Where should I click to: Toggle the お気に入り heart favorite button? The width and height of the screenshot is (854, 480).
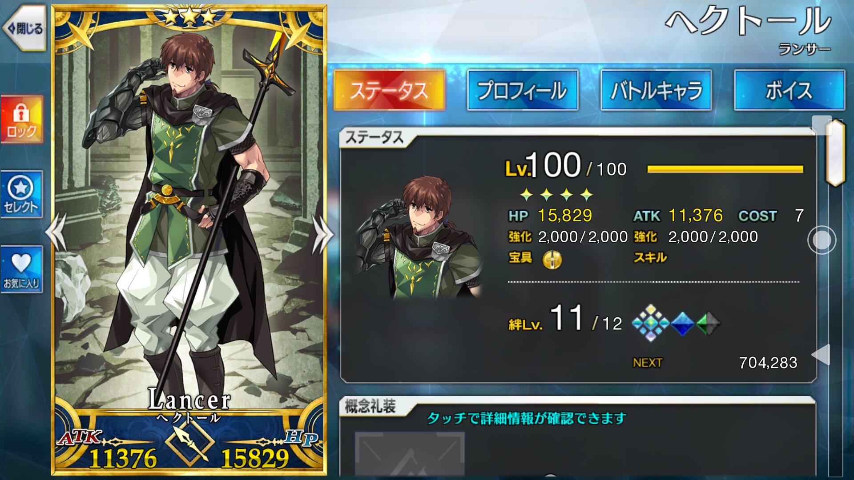(x=22, y=269)
